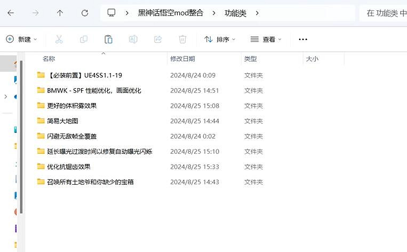407x252 pixels.
Task: Click date 2024/8/24 0:09
Action: (193, 75)
